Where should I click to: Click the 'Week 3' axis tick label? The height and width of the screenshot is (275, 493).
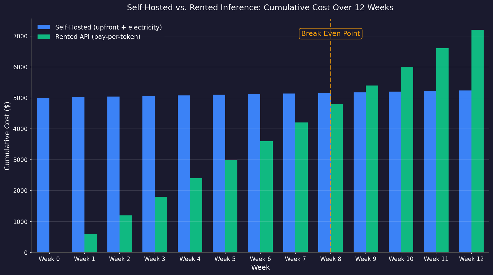tap(155, 259)
